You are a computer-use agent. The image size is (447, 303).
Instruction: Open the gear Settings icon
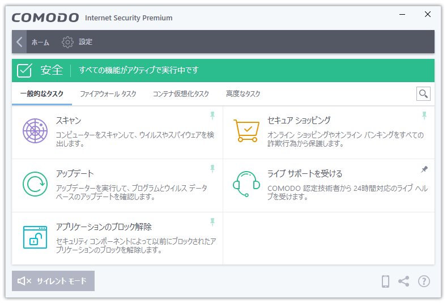point(67,42)
